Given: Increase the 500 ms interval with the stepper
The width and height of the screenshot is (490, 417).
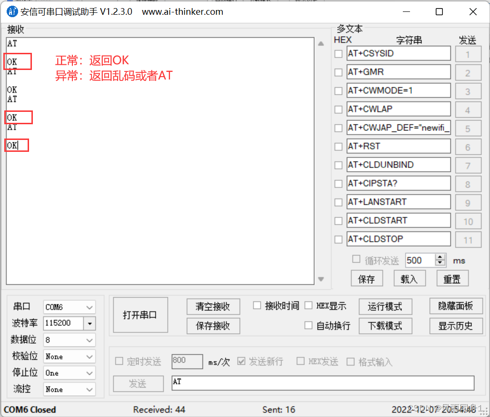Looking at the screenshot, I should (440, 257).
